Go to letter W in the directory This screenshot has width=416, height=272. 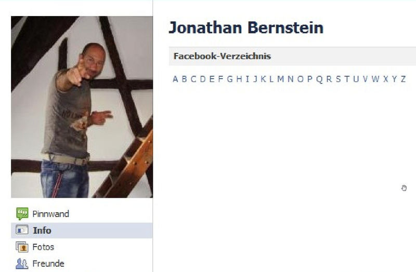(375, 79)
